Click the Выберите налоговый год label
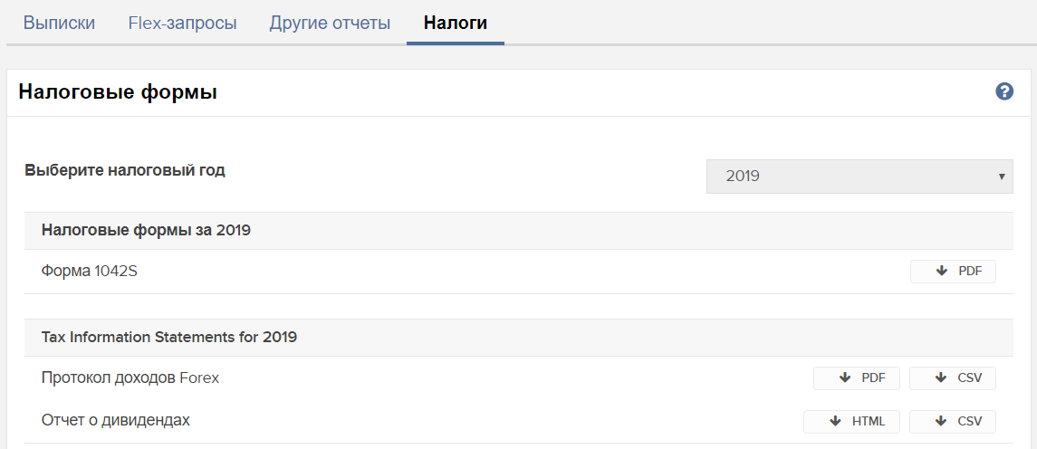 pos(125,170)
